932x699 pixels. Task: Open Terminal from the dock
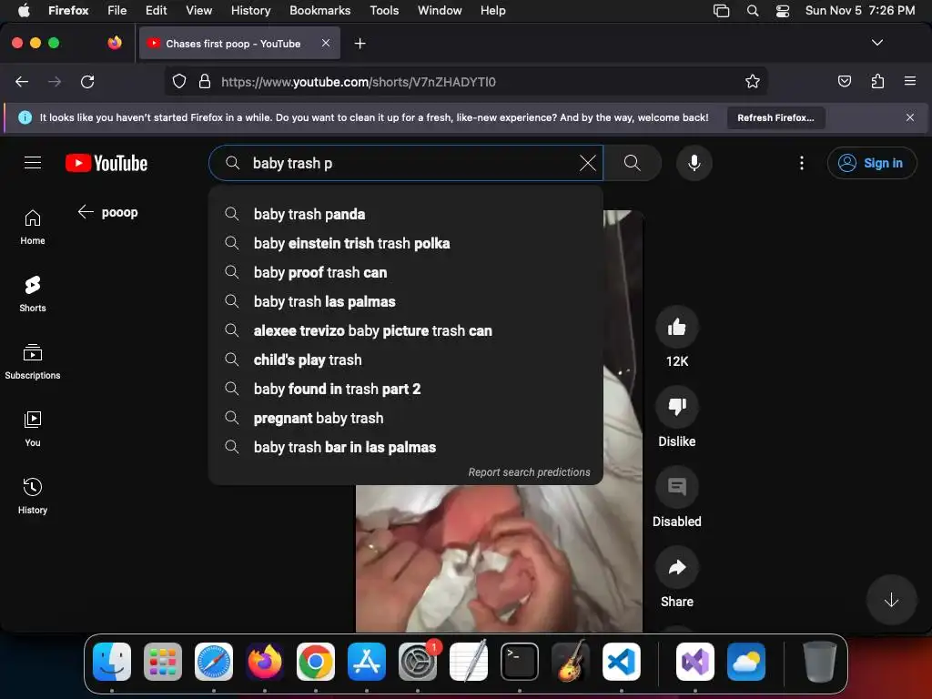[520, 662]
